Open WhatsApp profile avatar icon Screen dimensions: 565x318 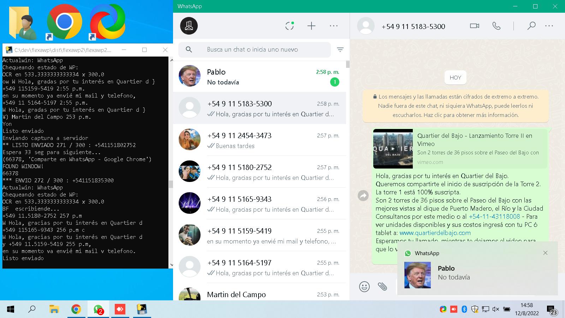pos(189,26)
